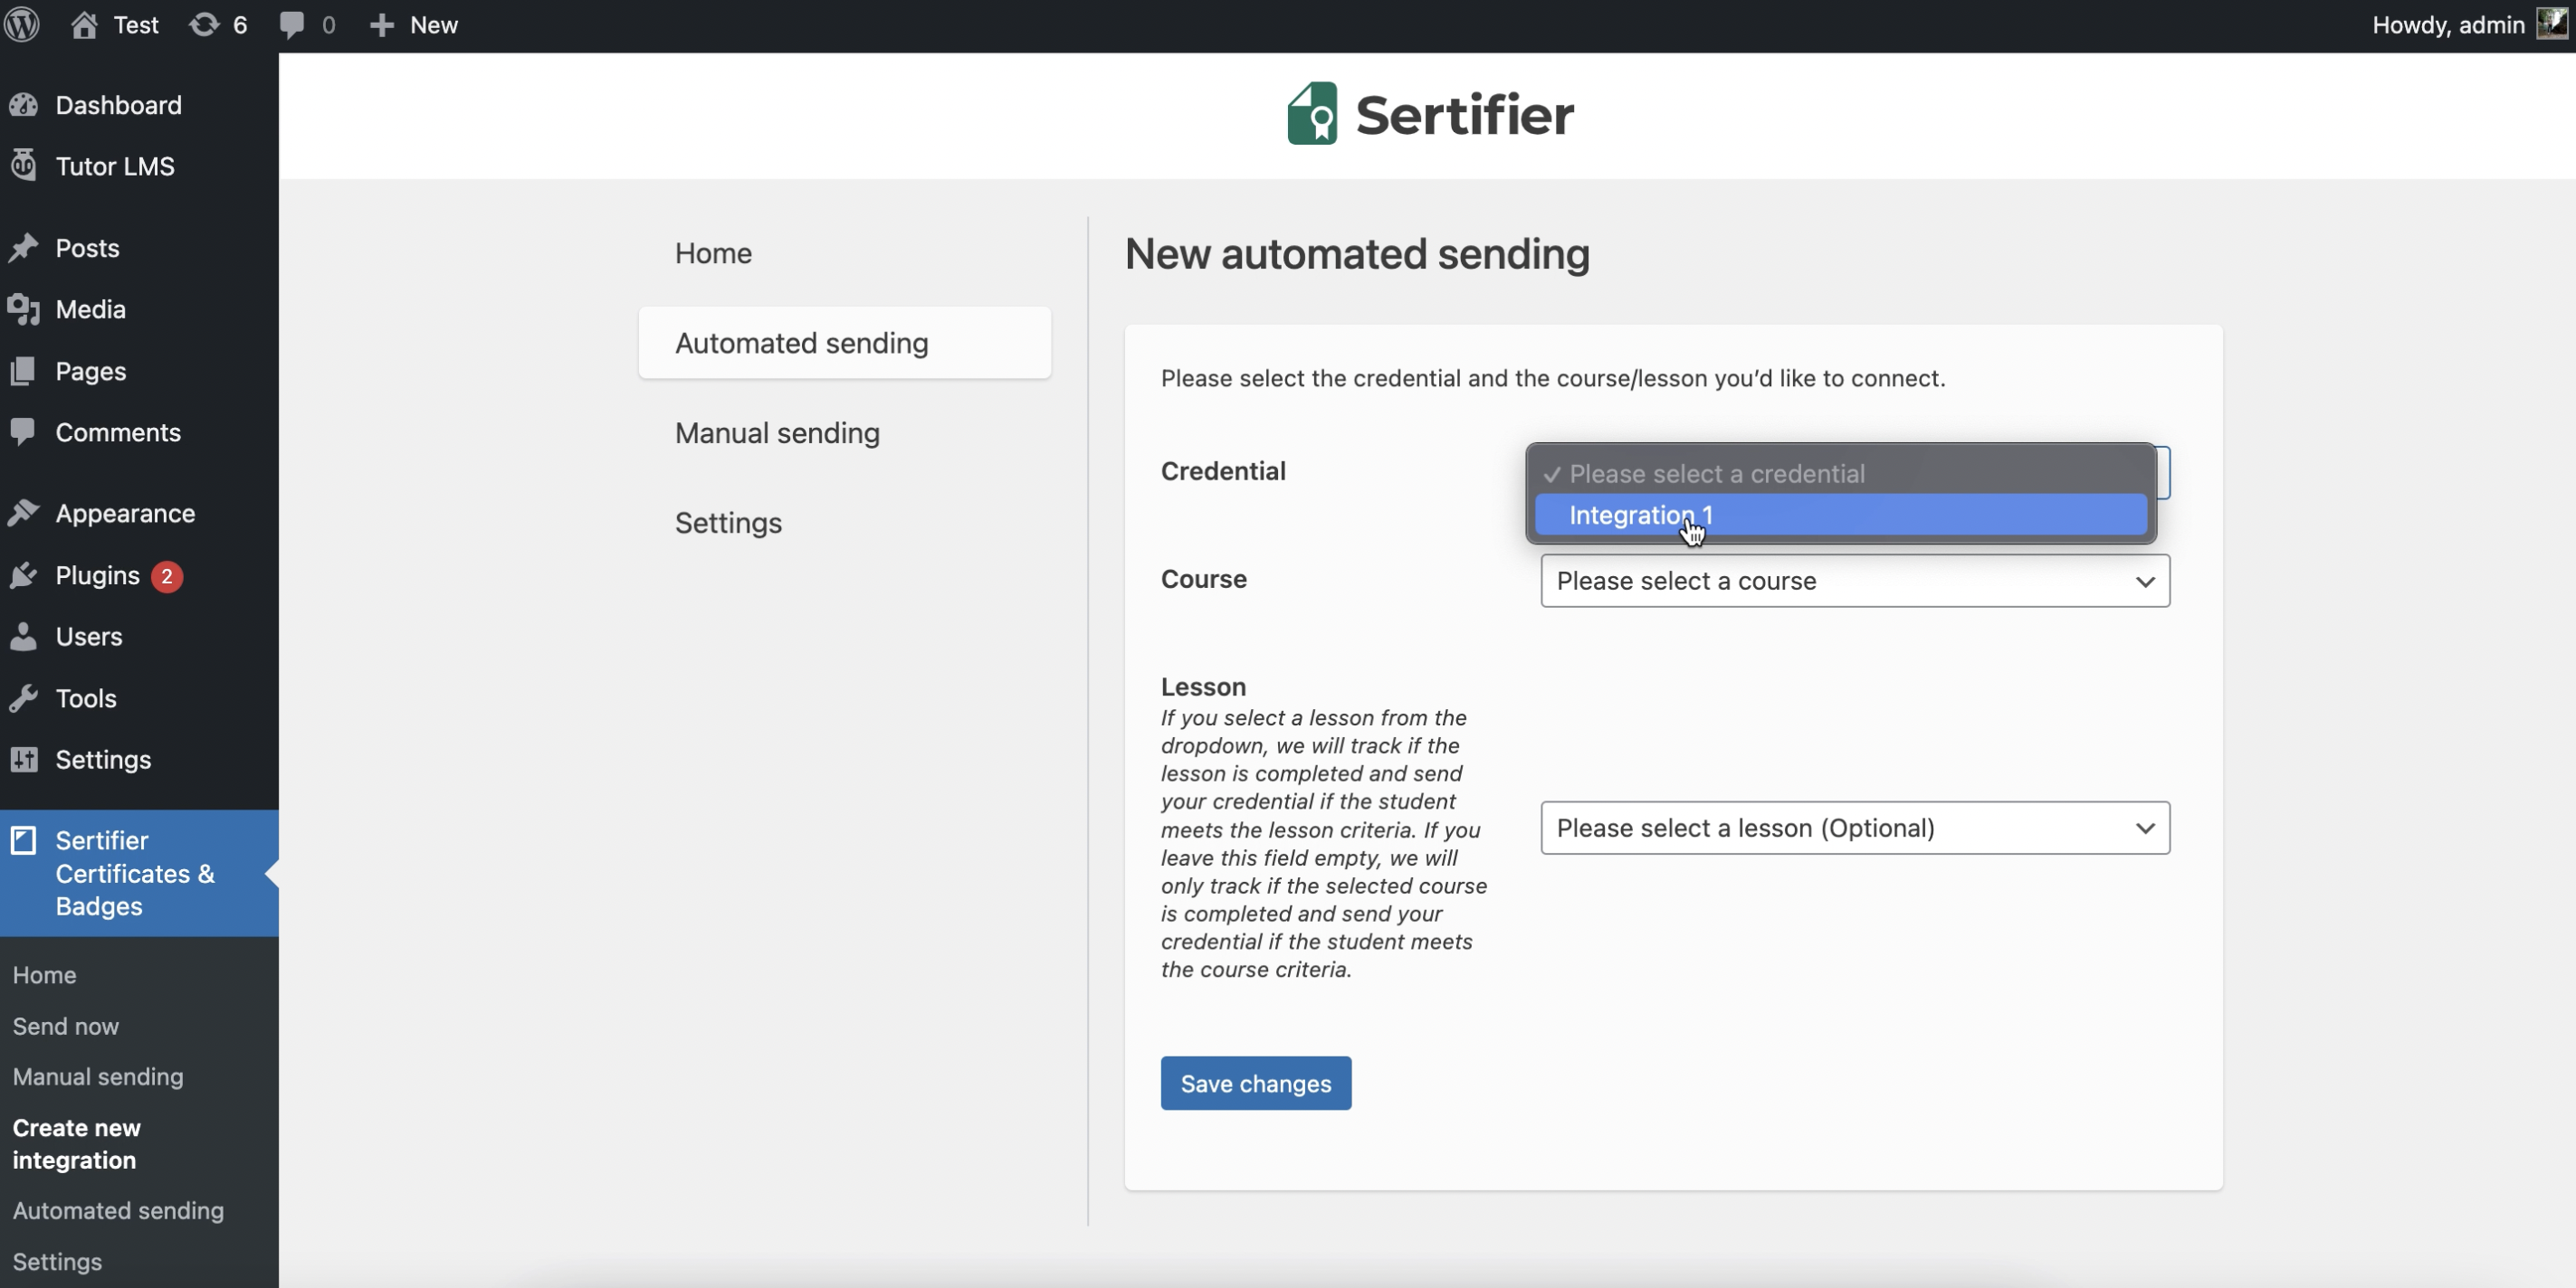Click the Sertifier Certificates & Badges icon

coord(23,839)
